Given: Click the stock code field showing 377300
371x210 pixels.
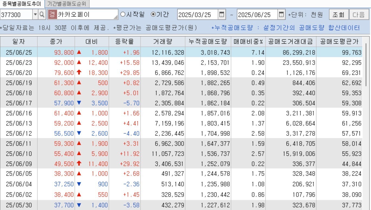Looking at the screenshot, I should pos(16,15).
